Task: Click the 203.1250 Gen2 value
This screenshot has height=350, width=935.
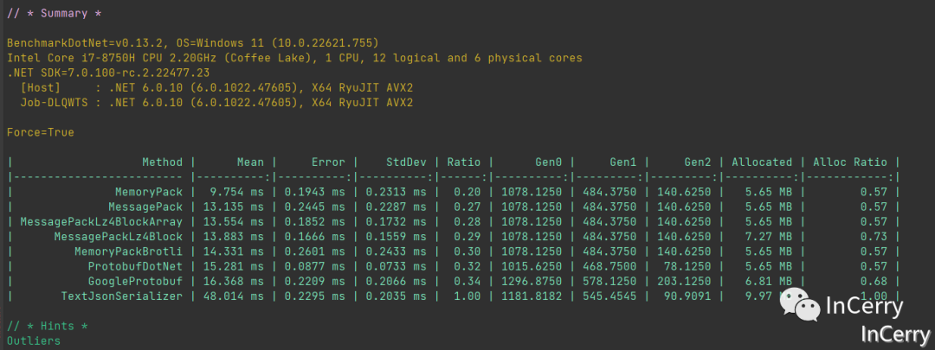Action: coord(683,282)
